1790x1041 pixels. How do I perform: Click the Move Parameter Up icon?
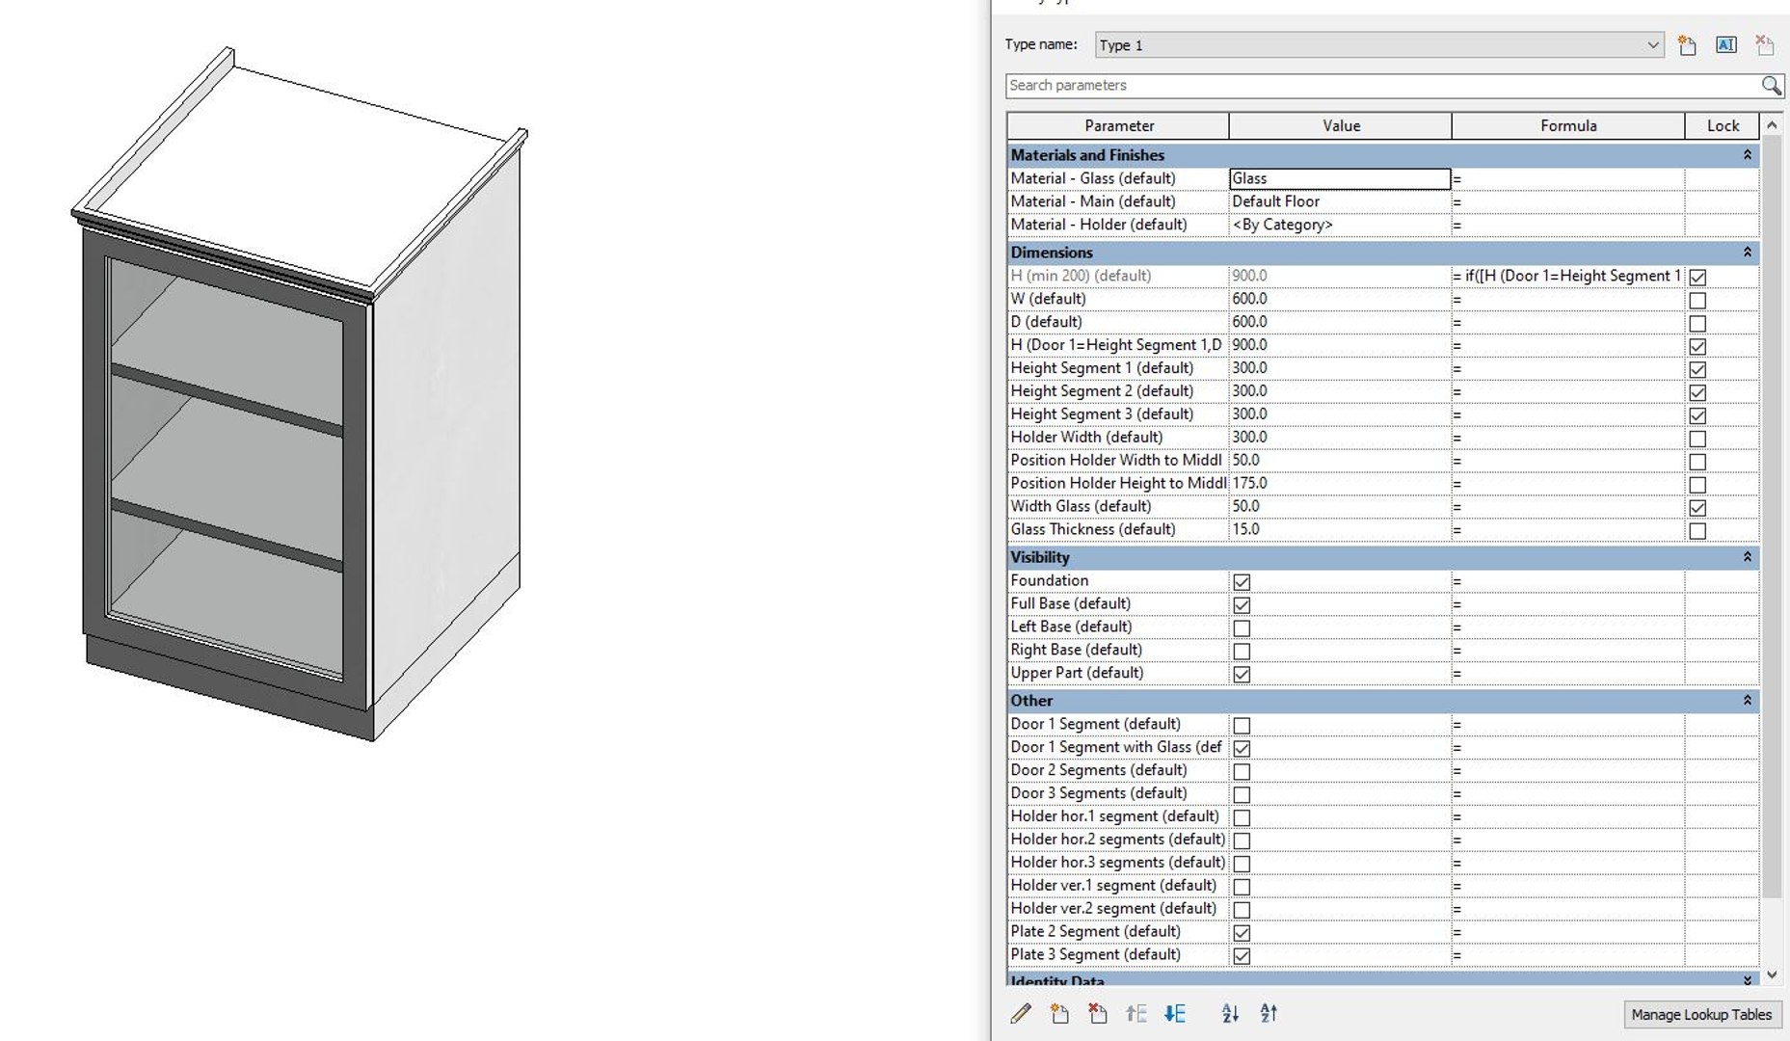[x=1136, y=1013]
